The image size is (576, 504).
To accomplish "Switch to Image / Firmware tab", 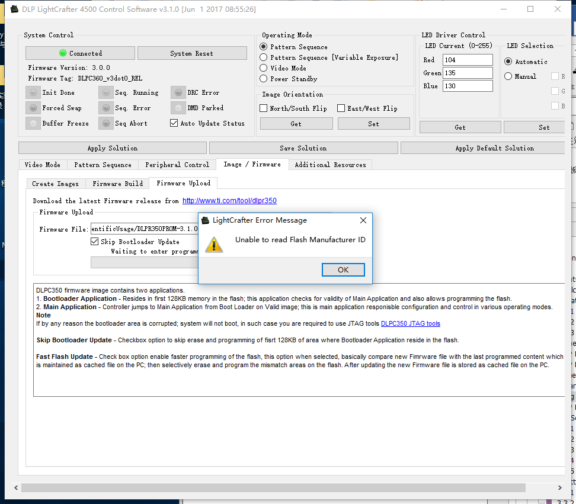I will coord(252,164).
